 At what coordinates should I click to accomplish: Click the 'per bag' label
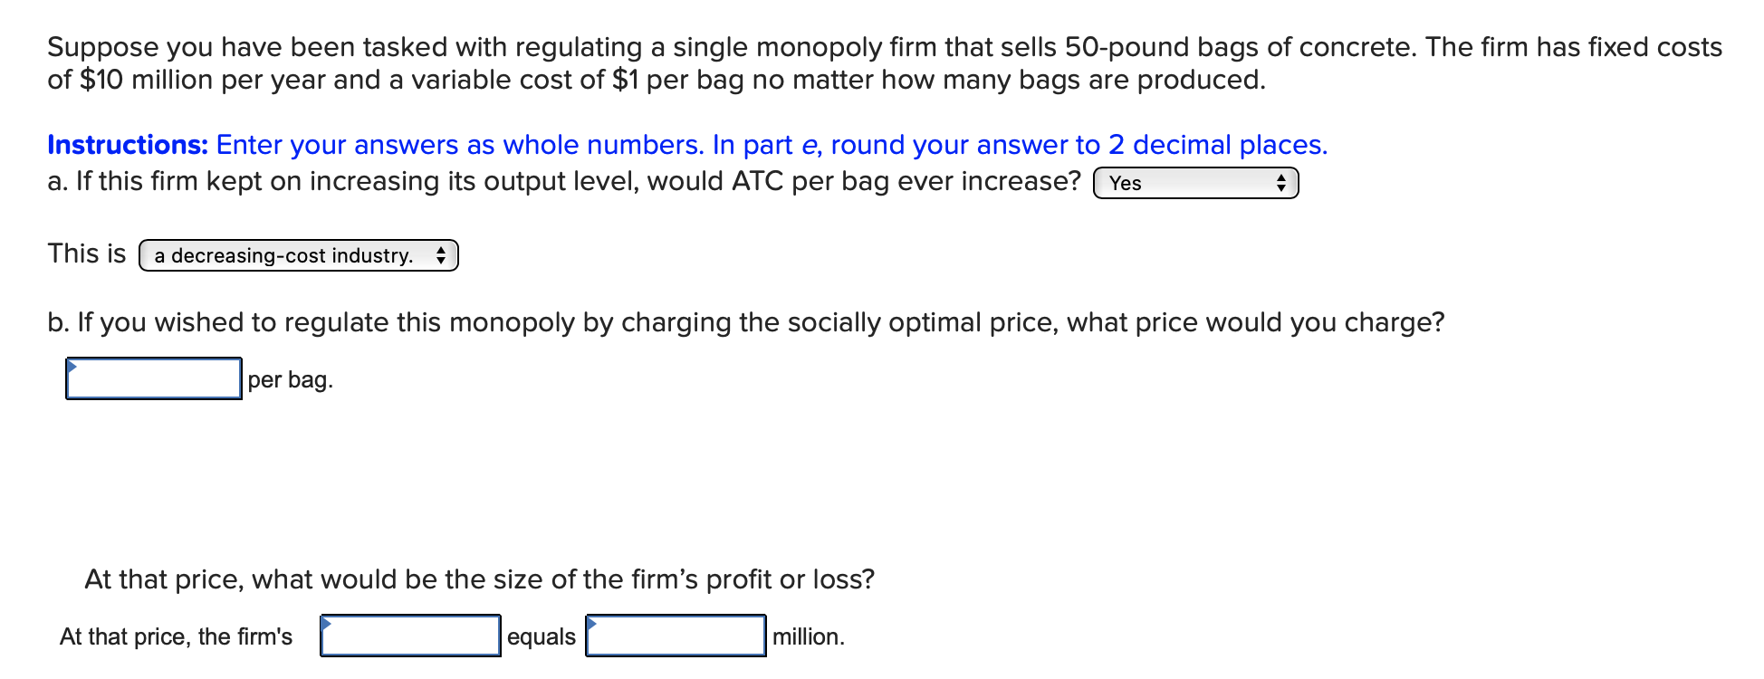pyautogui.click(x=290, y=381)
